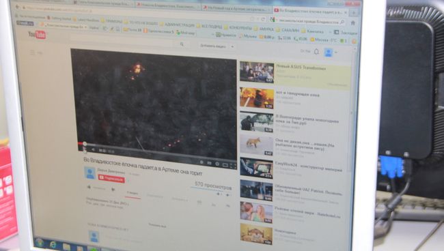This screenshot has width=444, height=251.
Task: Click the dislike thumbs-down icon
Action: pos(113,189)
